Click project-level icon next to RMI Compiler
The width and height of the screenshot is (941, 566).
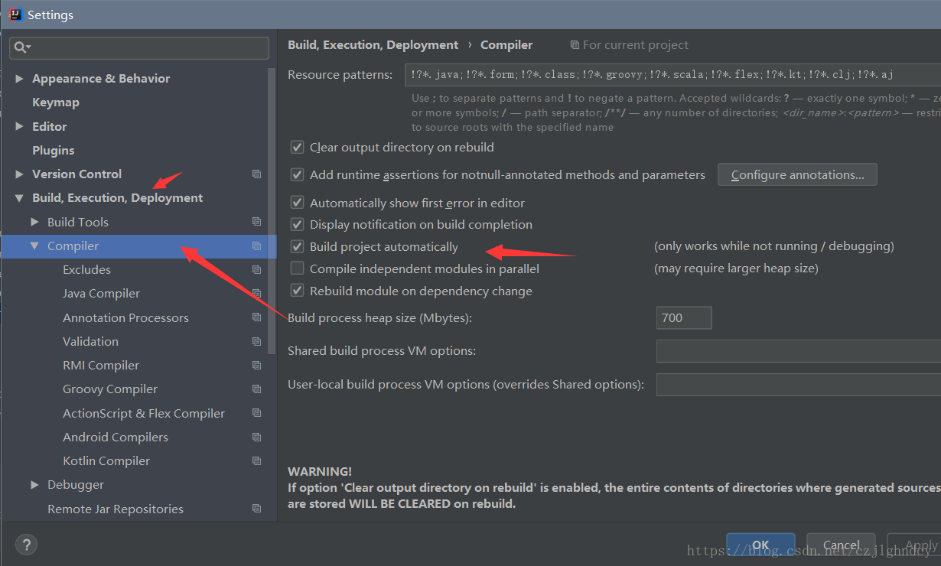coord(256,366)
